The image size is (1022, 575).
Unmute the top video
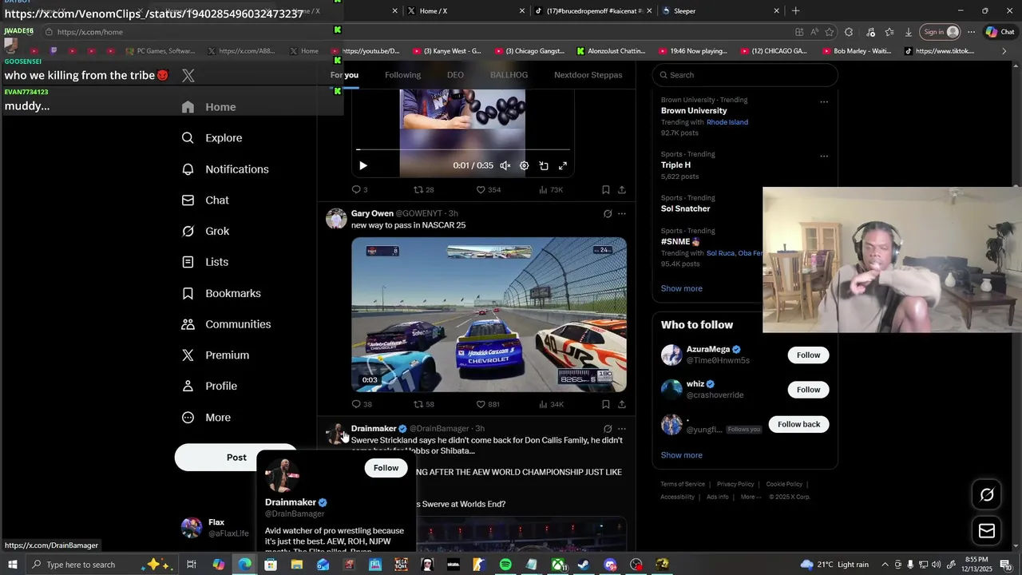(505, 165)
